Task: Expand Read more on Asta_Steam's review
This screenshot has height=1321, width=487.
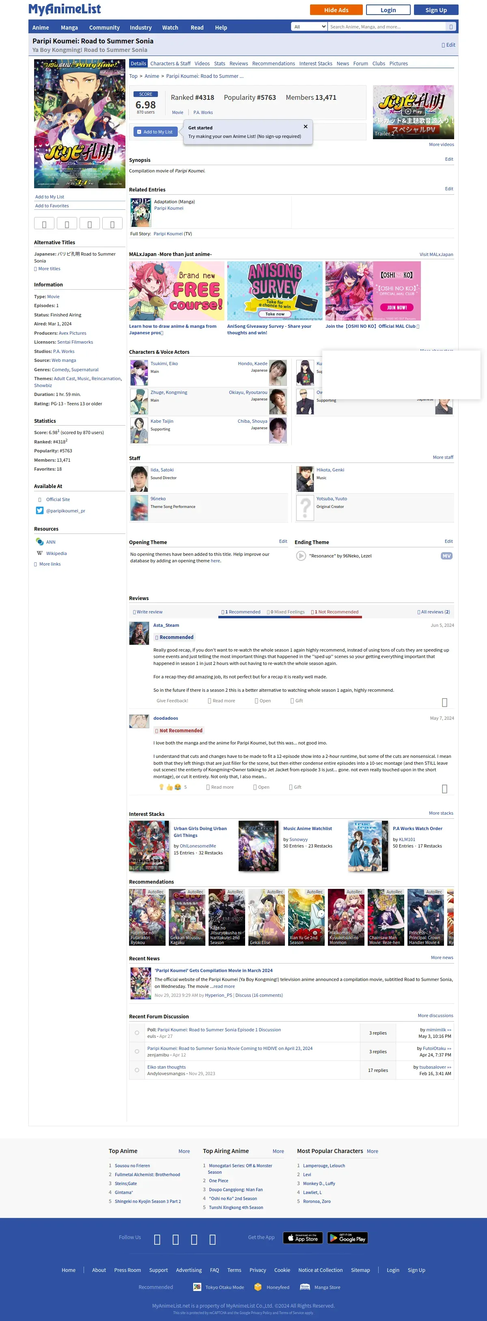Action: (222, 701)
